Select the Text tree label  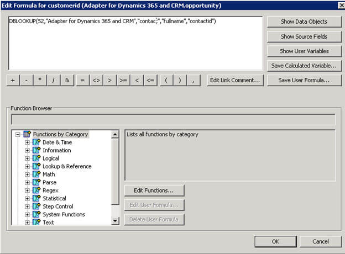coord(48,223)
